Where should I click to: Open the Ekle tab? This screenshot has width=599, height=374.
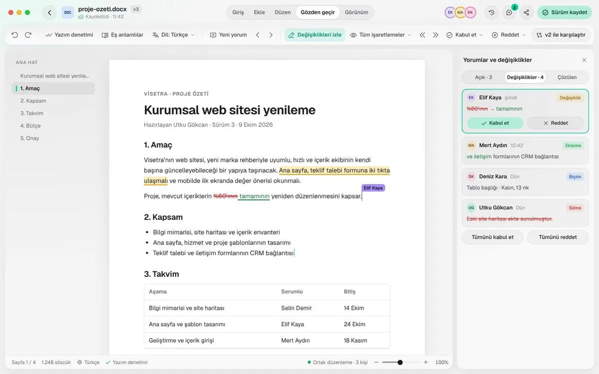260,12
